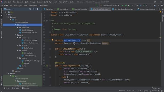This screenshot has width=164, height=92.
Task: Change UTF-8 file encoding
Action: click(x=139, y=91)
